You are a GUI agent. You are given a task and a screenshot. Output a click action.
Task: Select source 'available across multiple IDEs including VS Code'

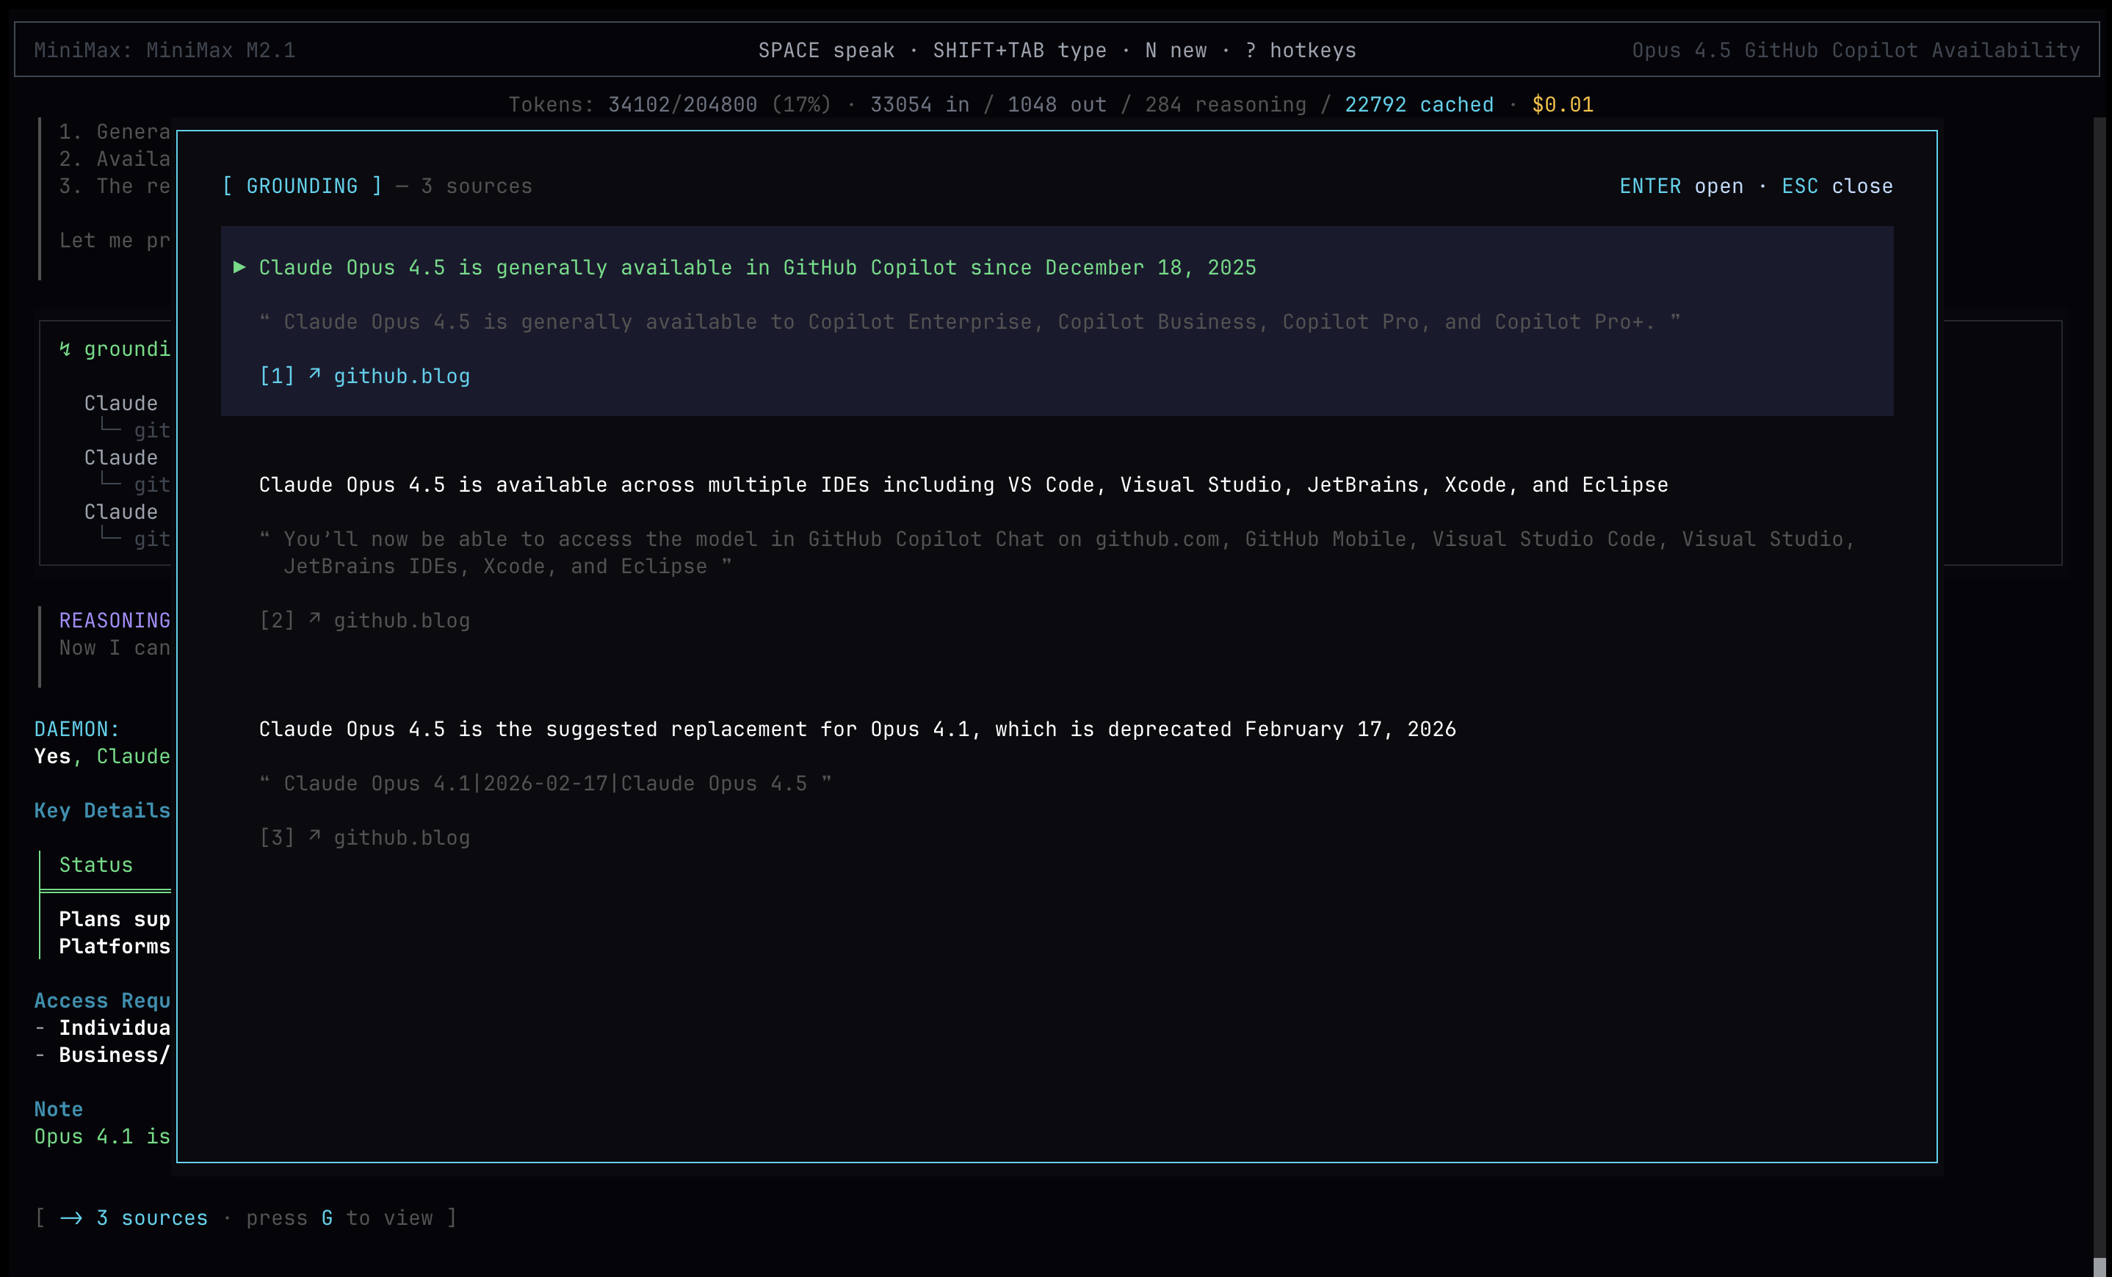tap(963, 485)
